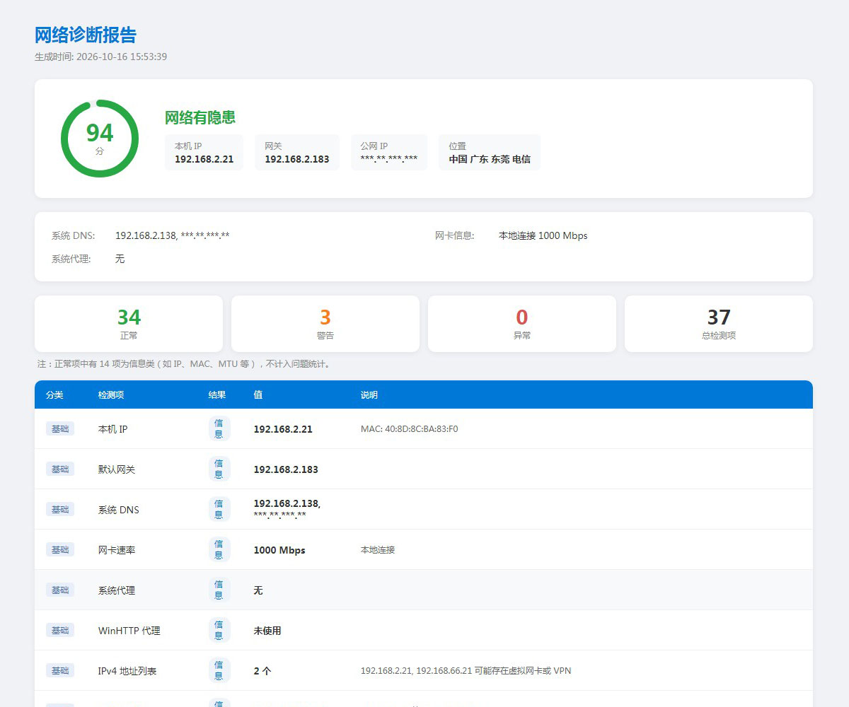Click the 基础 tag in the WinHTTP 代理 row
Image resolution: width=849 pixels, height=707 pixels.
(x=60, y=630)
